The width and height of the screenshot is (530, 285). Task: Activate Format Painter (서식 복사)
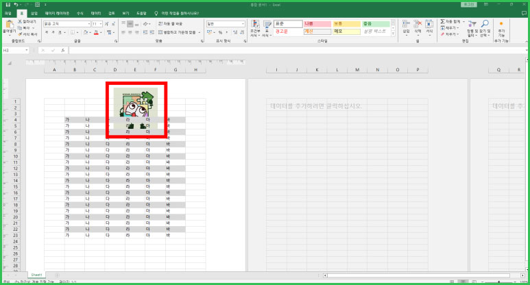tap(27, 34)
